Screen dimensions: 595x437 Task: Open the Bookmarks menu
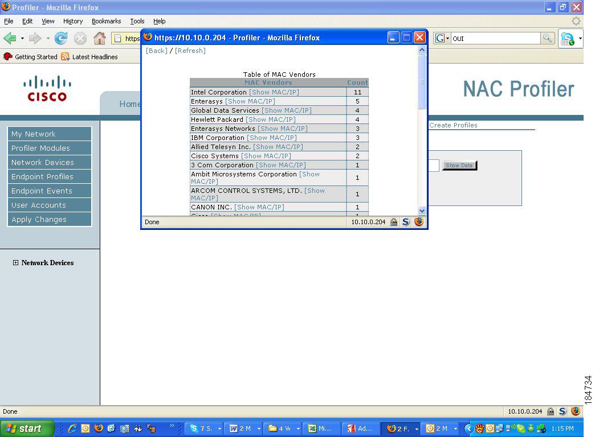(x=106, y=21)
